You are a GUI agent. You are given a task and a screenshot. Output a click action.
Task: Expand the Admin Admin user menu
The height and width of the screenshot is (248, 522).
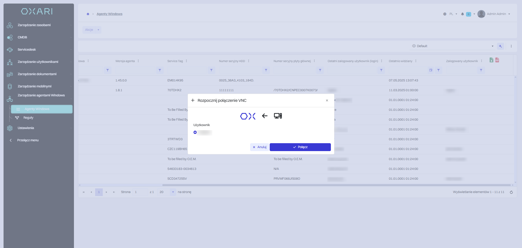[494, 14]
